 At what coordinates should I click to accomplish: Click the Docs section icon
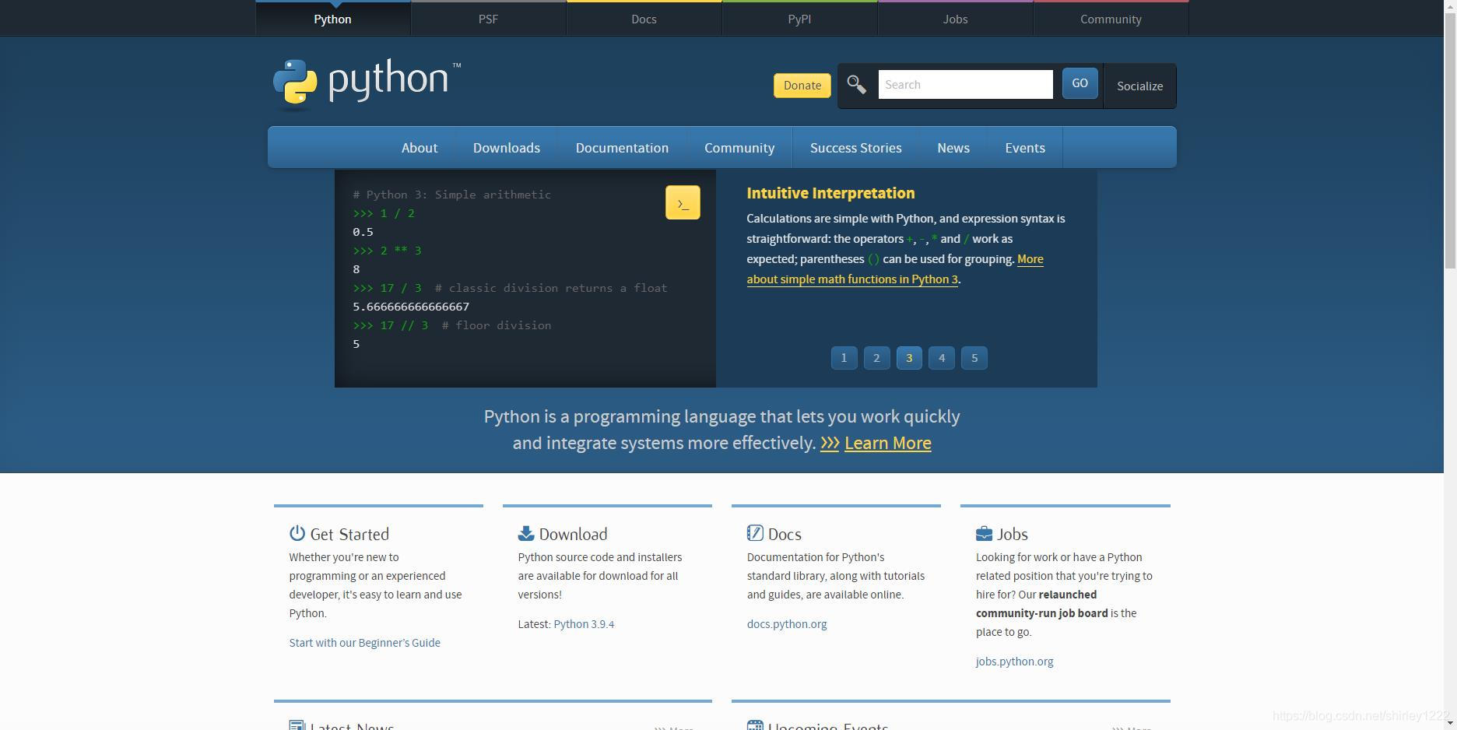[754, 532]
